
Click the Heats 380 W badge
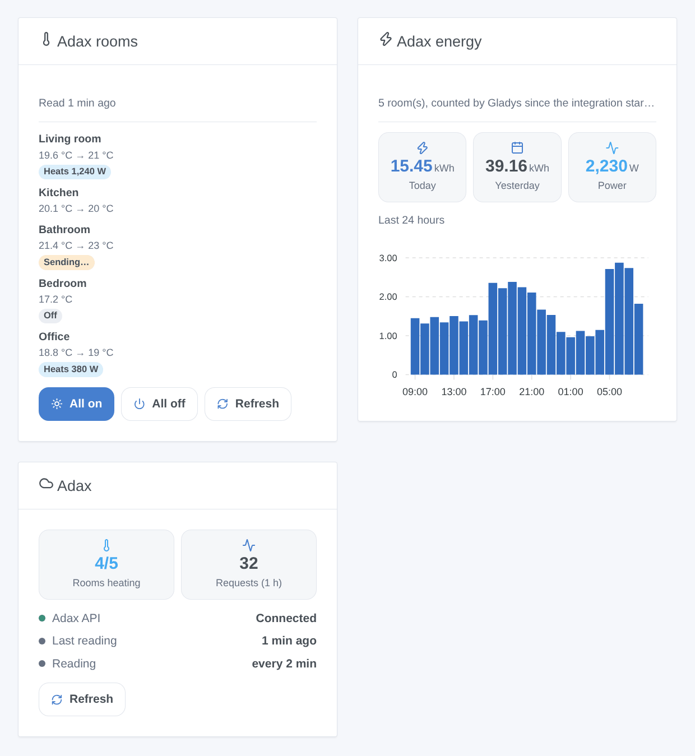71,369
